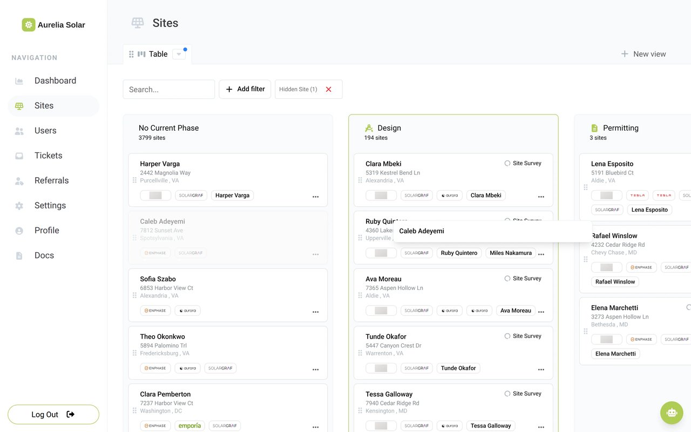Click the Miles Nakamura name tag

(511, 253)
